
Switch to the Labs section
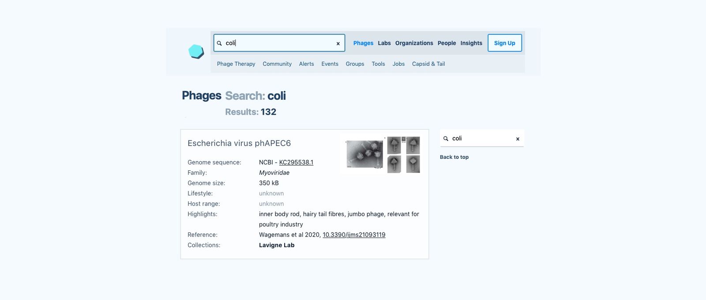[x=384, y=43]
